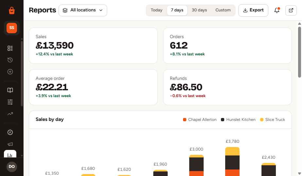
Task: Click the main page scrollbar thumb
Action: [299, 52]
